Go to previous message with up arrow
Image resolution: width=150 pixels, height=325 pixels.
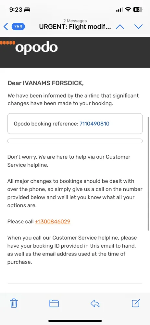pyautogui.click(x=120, y=27)
